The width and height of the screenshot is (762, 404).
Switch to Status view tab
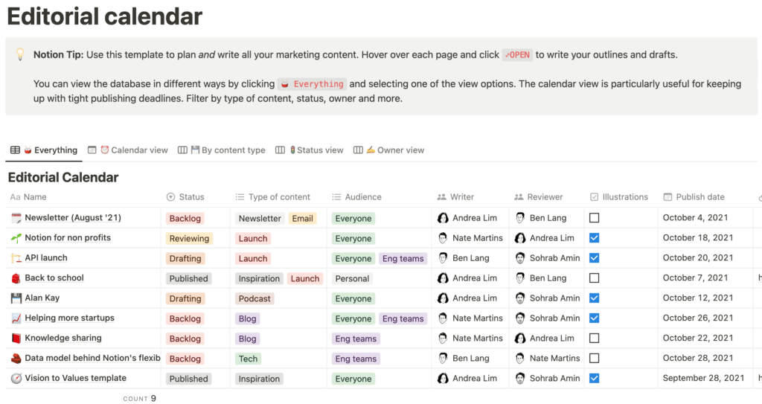[310, 150]
